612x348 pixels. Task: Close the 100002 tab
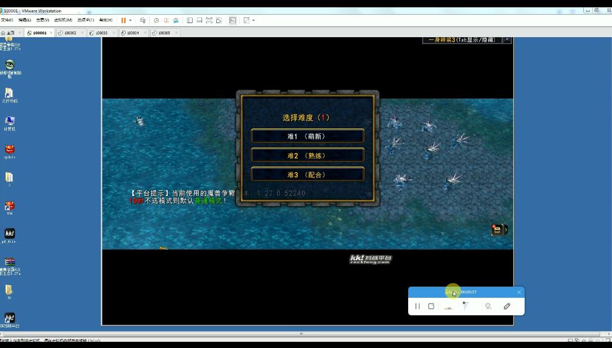tap(82, 33)
